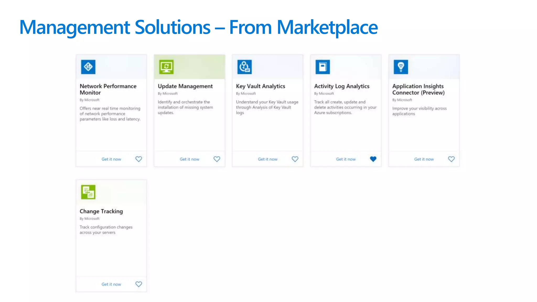Favorite Key Vault Analytics with heart
Image resolution: width=537 pixels, height=302 pixels.
pos(295,159)
